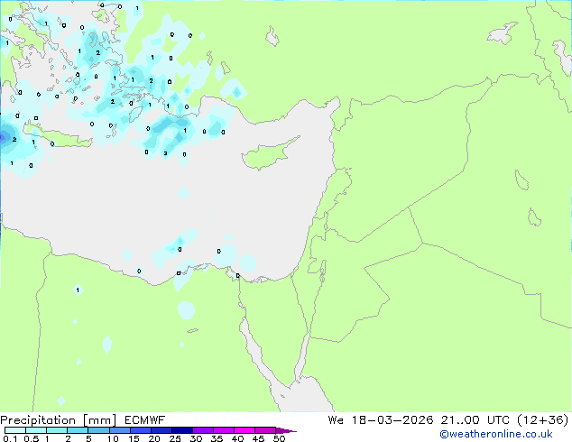Click the 25–30 mm navy legend swatch

182,430
